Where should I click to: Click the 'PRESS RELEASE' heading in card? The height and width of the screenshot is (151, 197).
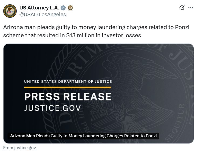point(68,97)
